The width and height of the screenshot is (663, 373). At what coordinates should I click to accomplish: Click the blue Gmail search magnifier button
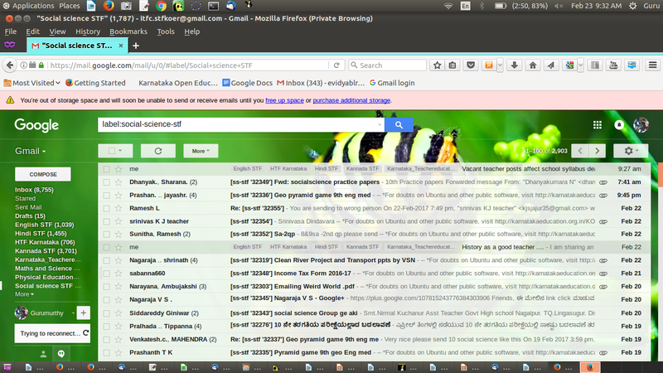[x=399, y=125]
